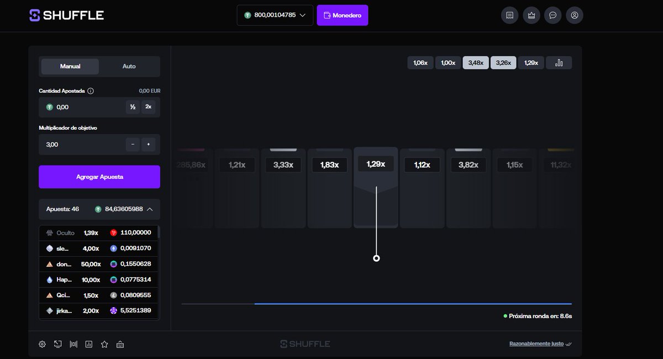
Task: Select the bet row with 4,00x multiplier
Action: pyautogui.click(x=99, y=249)
